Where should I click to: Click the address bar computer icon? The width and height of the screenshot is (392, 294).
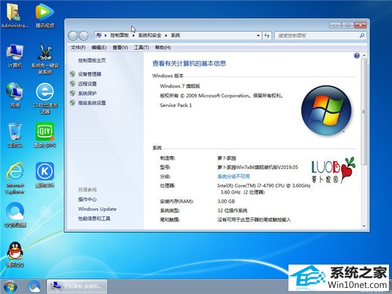pos(99,36)
